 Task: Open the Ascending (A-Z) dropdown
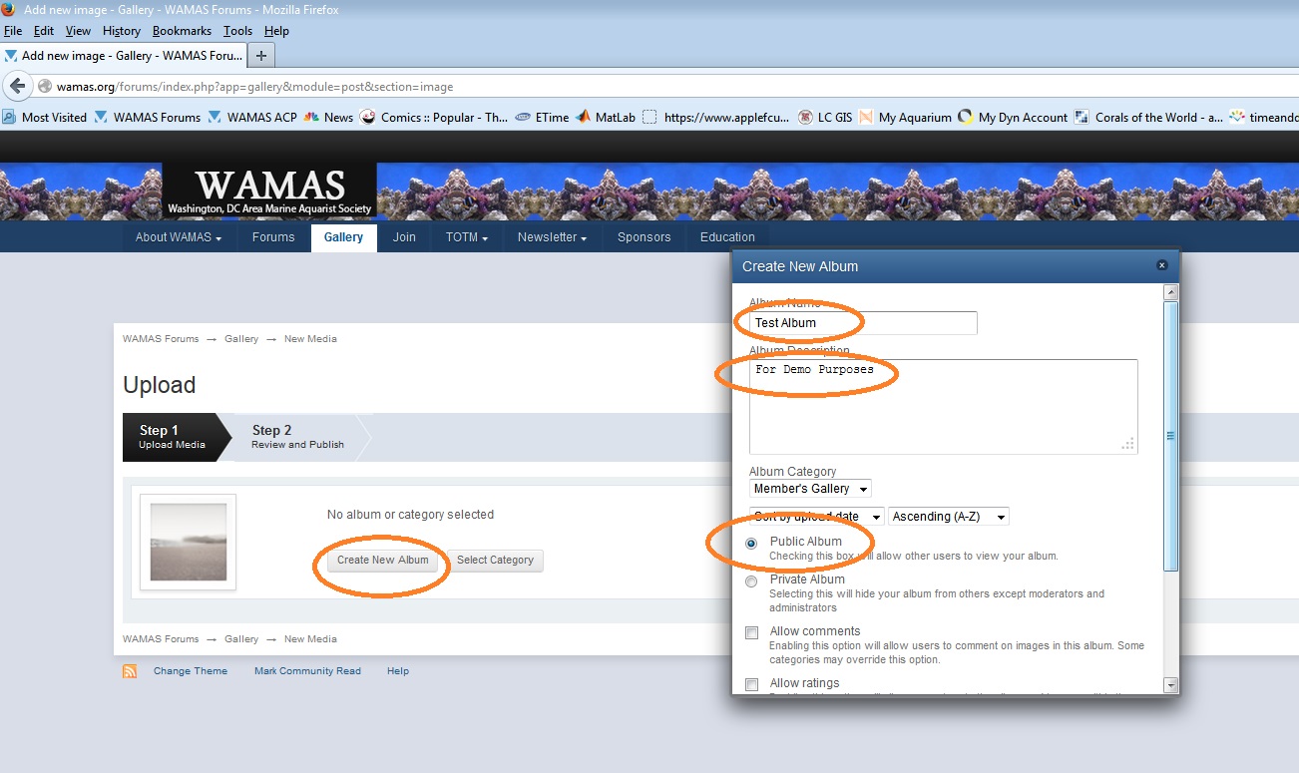point(949,517)
